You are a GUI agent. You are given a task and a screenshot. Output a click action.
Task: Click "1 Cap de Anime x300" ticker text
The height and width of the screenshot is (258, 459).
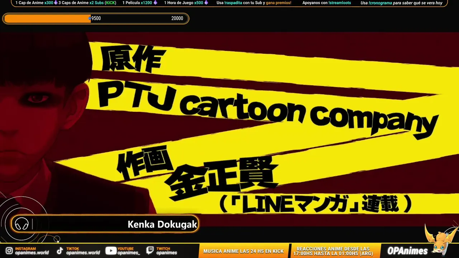point(34,3)
